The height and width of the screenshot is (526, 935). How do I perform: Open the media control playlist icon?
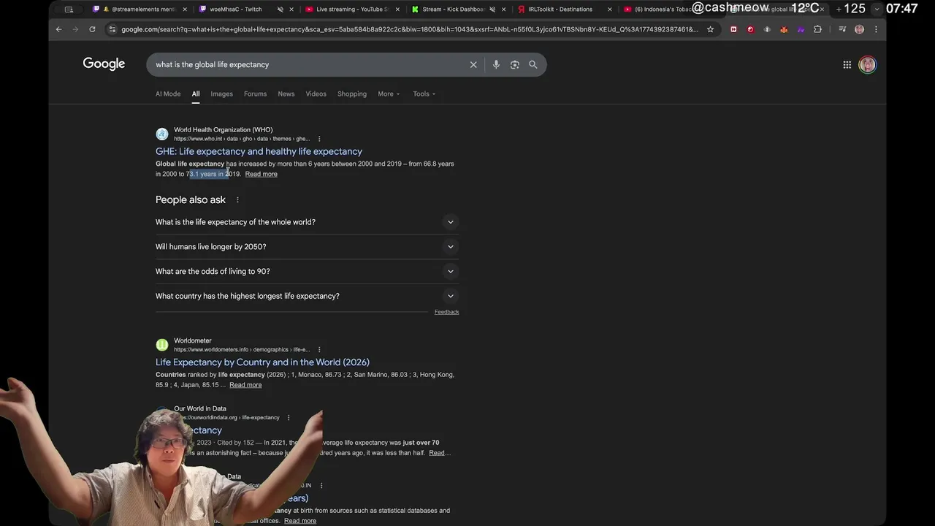(x=842, y=29)
